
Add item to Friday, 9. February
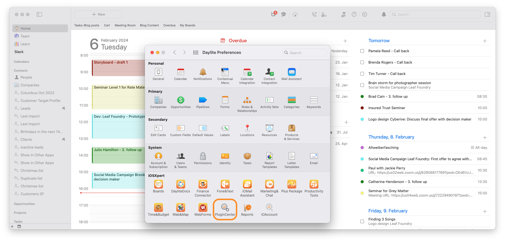point(485,211)
